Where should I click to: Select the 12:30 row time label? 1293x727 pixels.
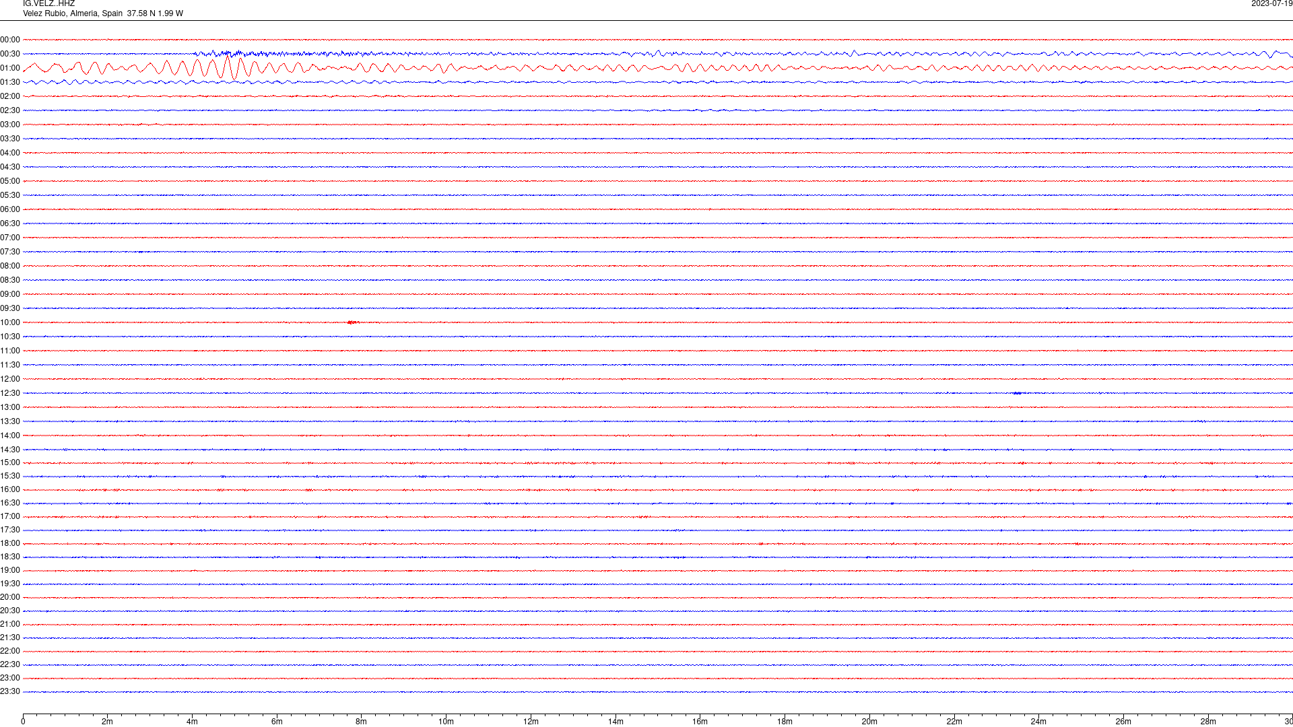point(10,393)
